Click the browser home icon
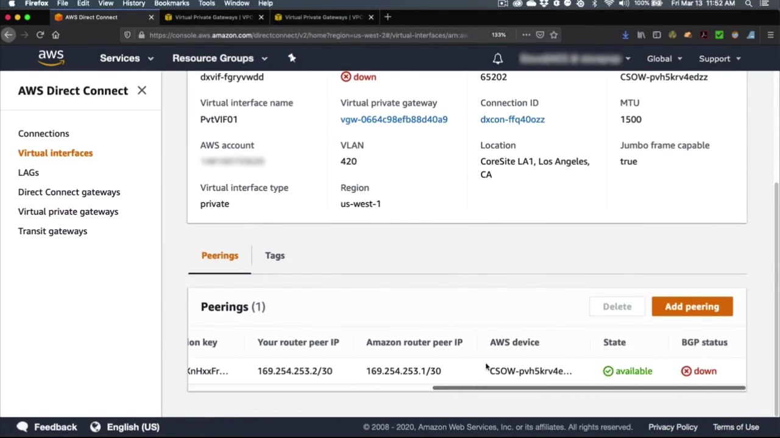780x438 pixels. [55, 35]
